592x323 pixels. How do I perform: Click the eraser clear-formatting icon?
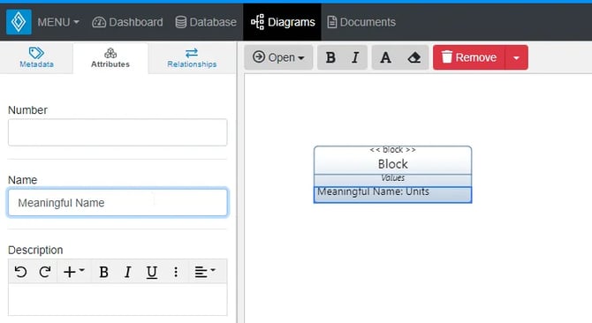click(414, 57)
